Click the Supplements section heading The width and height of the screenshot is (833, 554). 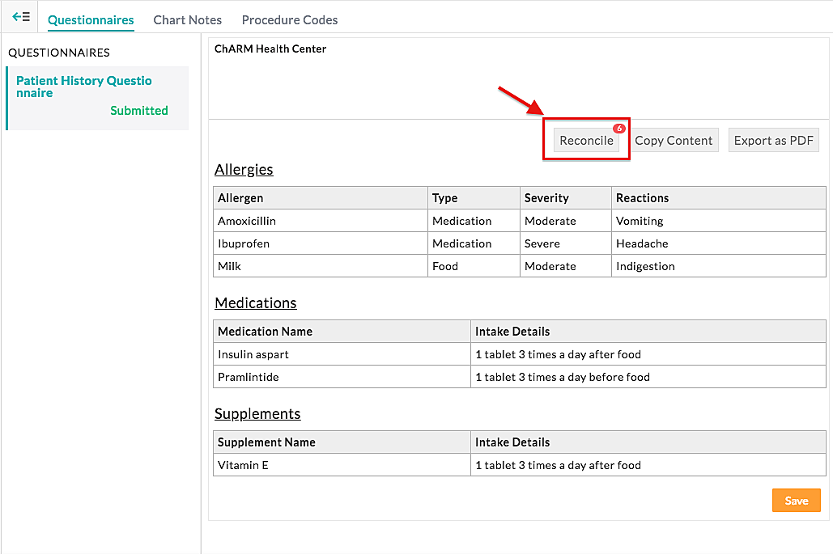pos(257,414)
